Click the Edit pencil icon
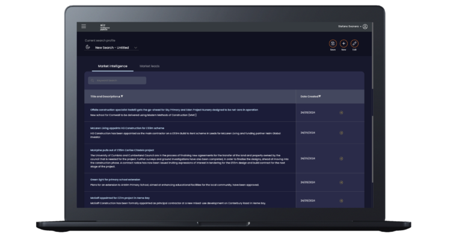This screenshot has height=238, width=462. (x=354, y=44)
